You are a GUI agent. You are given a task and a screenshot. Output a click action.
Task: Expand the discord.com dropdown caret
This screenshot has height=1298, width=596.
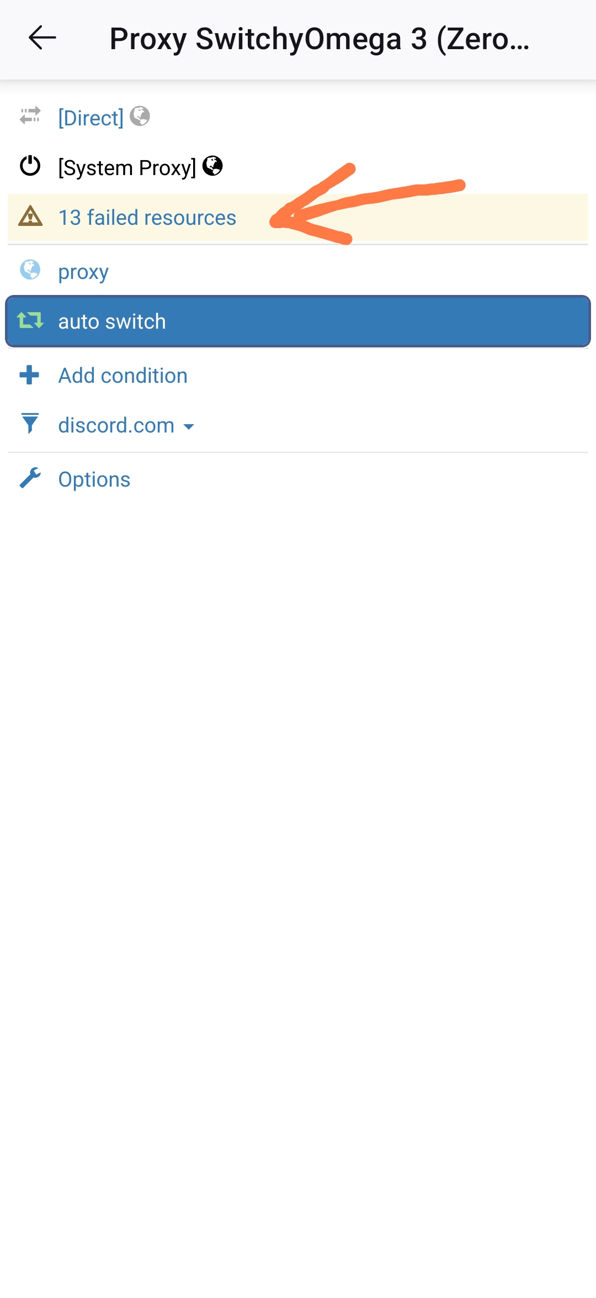[189, 426]
